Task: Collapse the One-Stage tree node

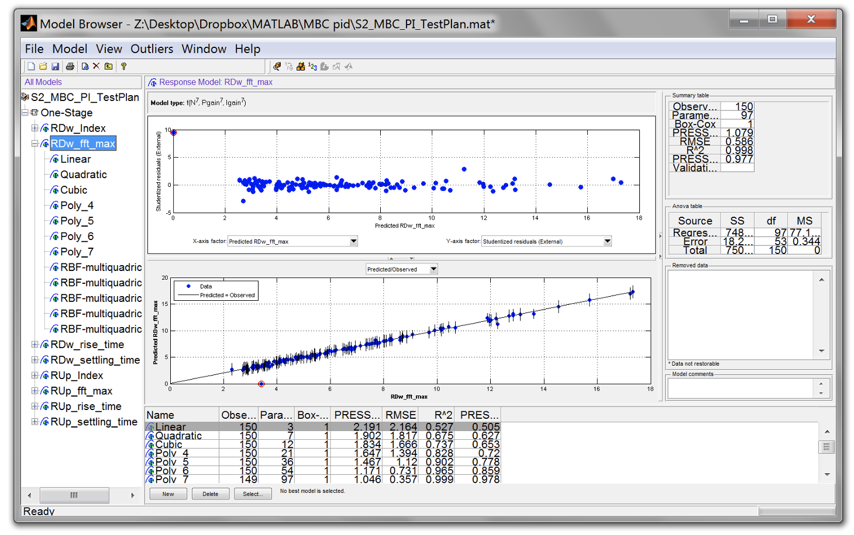Action: pos(25,113)
